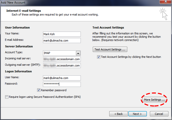This screenshot has height=120, width=172.
Task: Click into the E-mail Address field
Action: (x=62, y=41)
